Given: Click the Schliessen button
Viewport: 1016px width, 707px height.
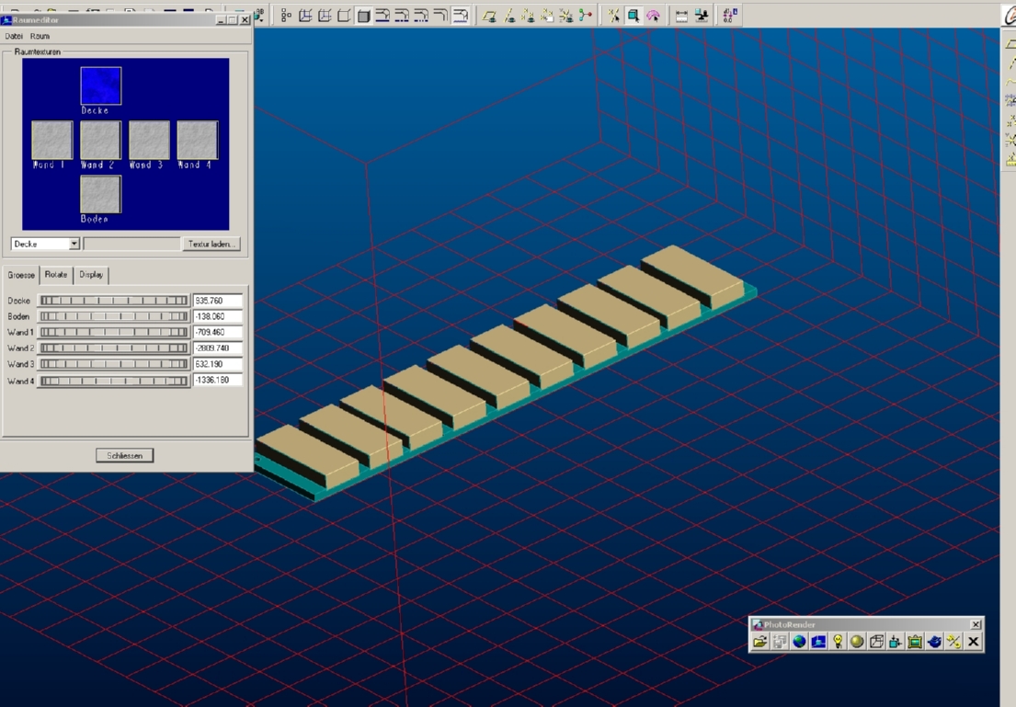Looking at the screenshot, I should [124, 456].
